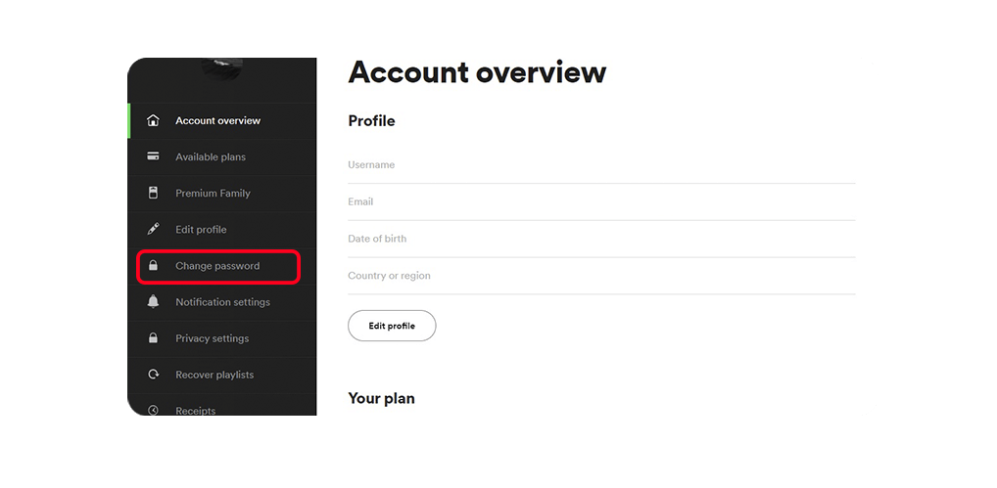Click the bell icon for Notification settings
Image resolution: width=997 pixels, height=488 pixels.
point(153,302)
